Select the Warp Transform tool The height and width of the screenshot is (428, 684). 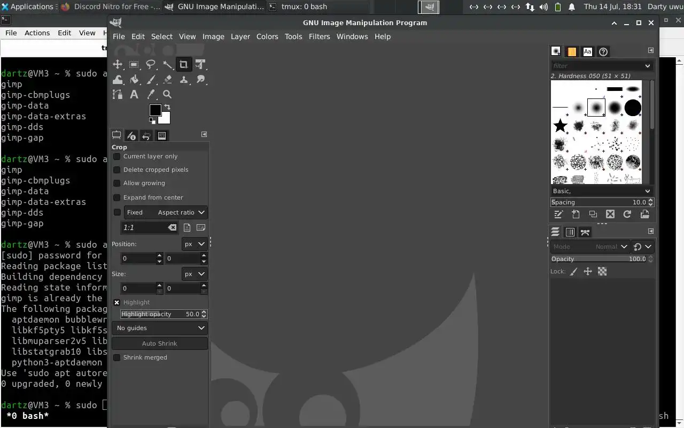pyautogui.click(x=118, y=79)
